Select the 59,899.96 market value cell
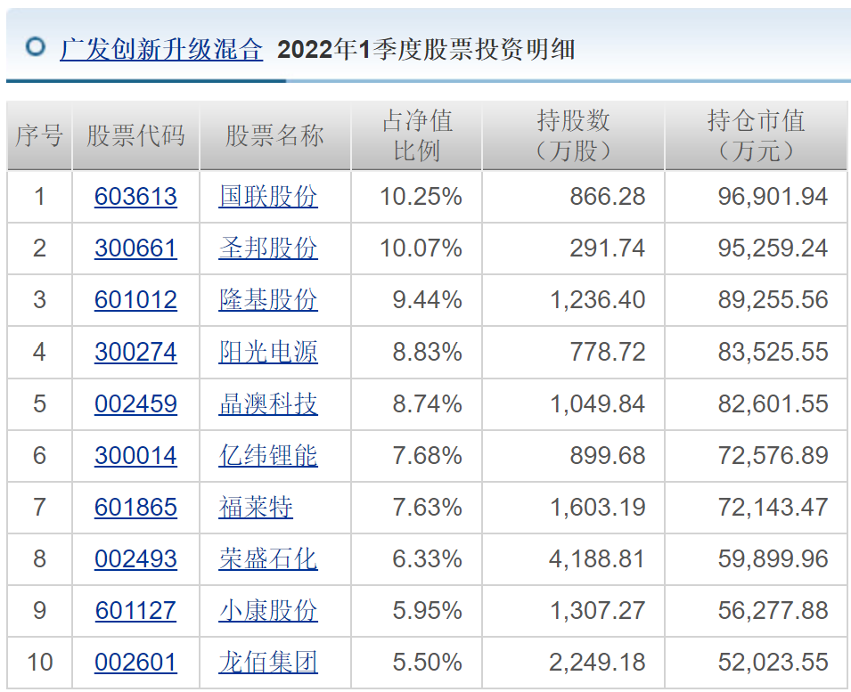This screenshot has width=851, height=692. pos(756,559)
